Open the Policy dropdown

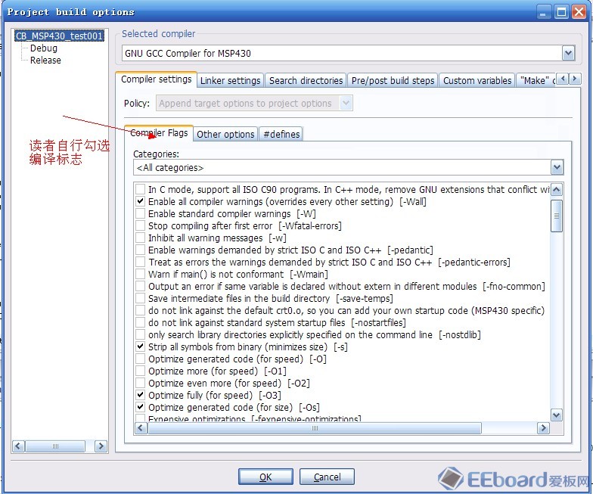pos(346,103)
